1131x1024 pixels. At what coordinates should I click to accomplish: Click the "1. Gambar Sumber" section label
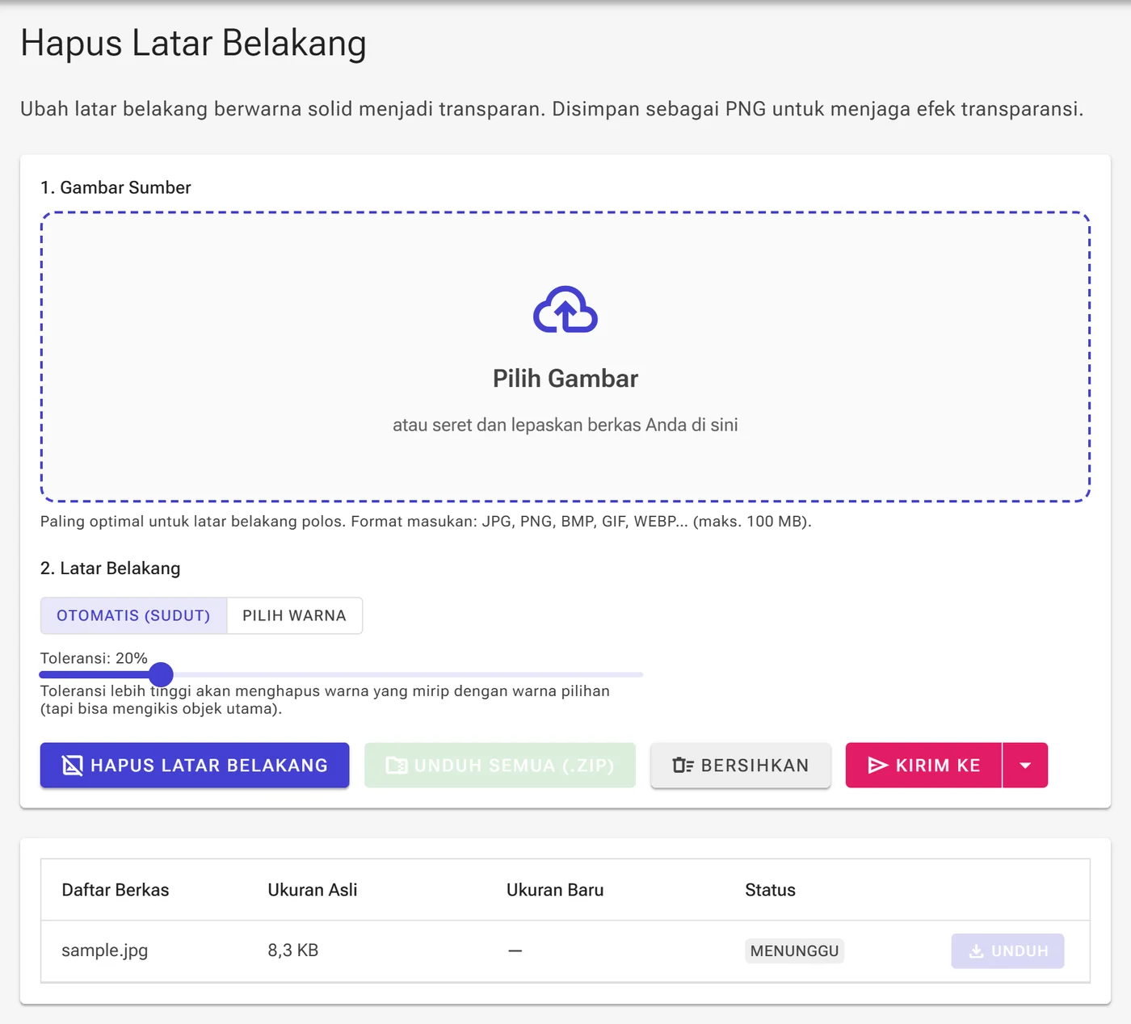tap(116, 187)
